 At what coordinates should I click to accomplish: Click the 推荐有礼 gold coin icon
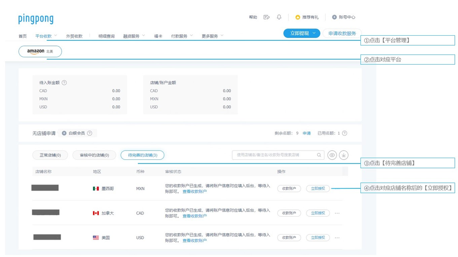[x=298, y=17]
